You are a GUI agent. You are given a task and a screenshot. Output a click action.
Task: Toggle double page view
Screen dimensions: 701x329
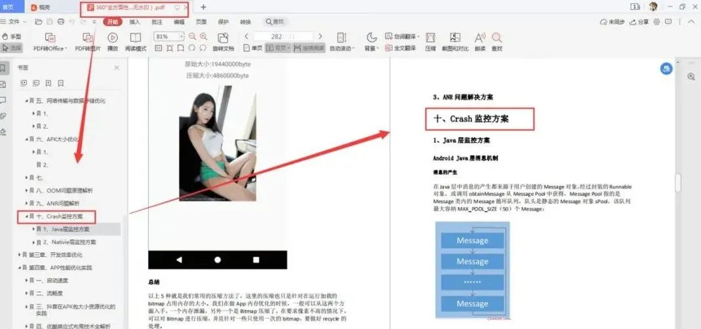coord(277,48)
